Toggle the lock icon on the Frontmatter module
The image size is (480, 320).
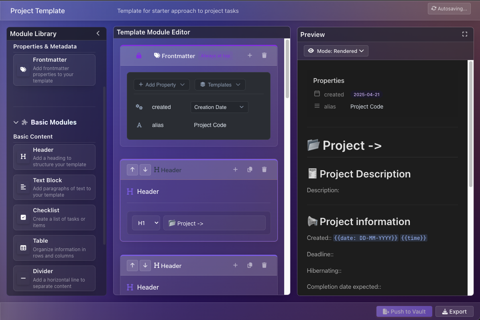[x=138, y=55]
